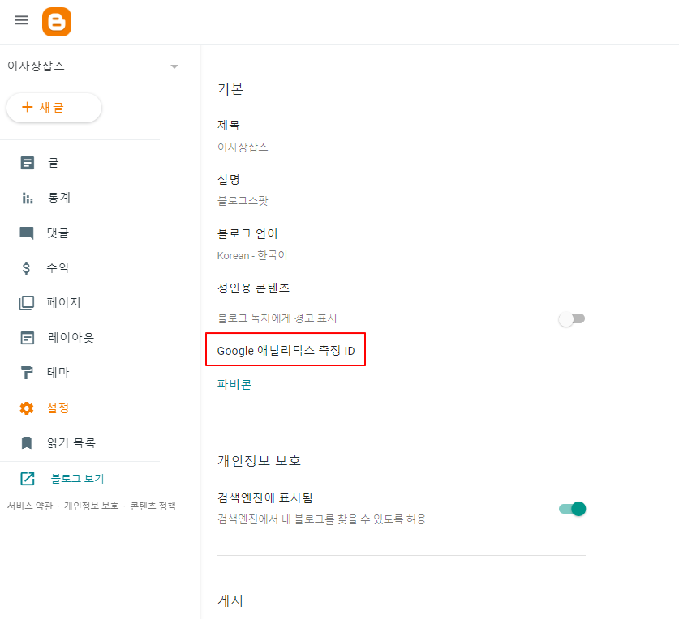
Task: Select the 설정 settings menu item
Action: [x=58, y=408]
